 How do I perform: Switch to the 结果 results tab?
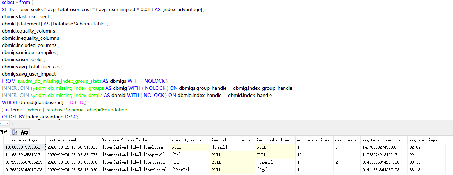click(x=4, y=132)
